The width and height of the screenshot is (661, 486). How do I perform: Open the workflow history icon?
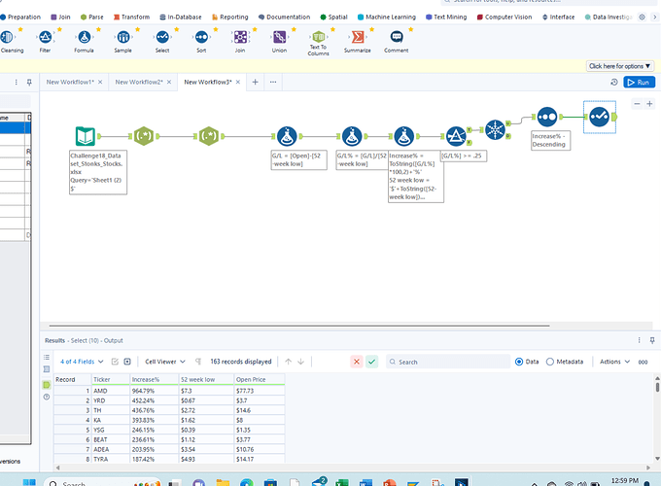click(613, 83)
